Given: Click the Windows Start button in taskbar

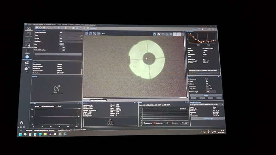Looking at the screenshot, I should coord(21,134).
